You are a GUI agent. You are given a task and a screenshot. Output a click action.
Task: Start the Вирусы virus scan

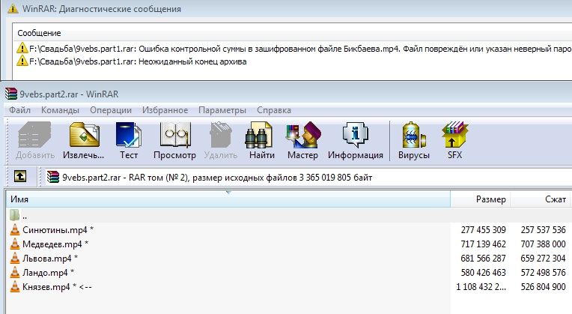414,135
